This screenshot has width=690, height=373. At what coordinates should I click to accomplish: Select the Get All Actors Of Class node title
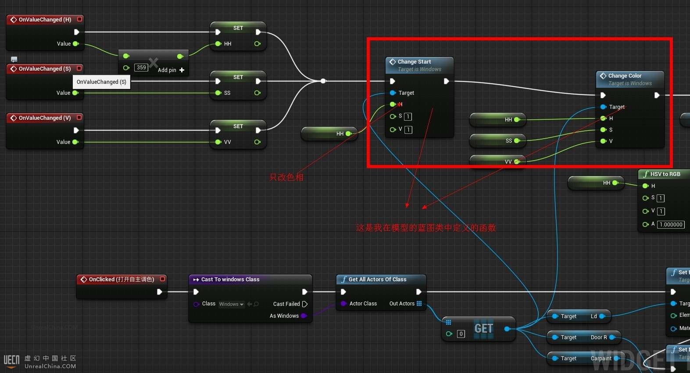377,280
